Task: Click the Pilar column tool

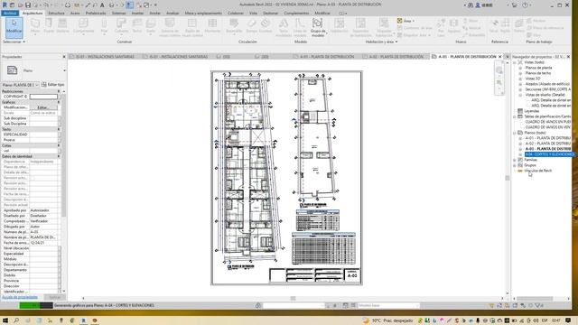Action: click(x=105, y=27)
